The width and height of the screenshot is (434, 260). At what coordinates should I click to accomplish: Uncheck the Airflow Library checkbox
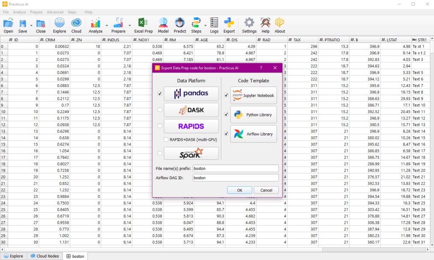tap(226, 134)
